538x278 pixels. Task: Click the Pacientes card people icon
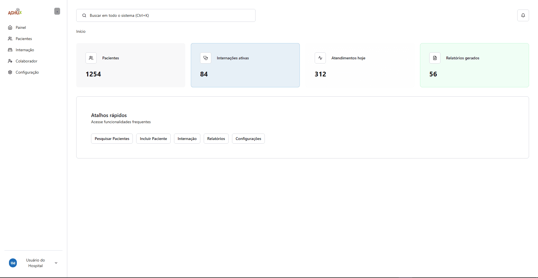coord(91,58)
